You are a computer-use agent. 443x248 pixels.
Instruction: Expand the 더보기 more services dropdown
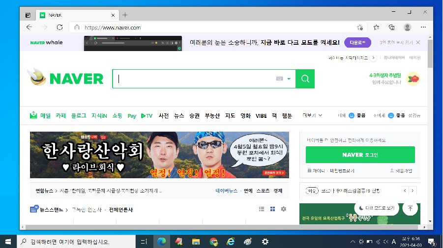[x=312, y=115]
